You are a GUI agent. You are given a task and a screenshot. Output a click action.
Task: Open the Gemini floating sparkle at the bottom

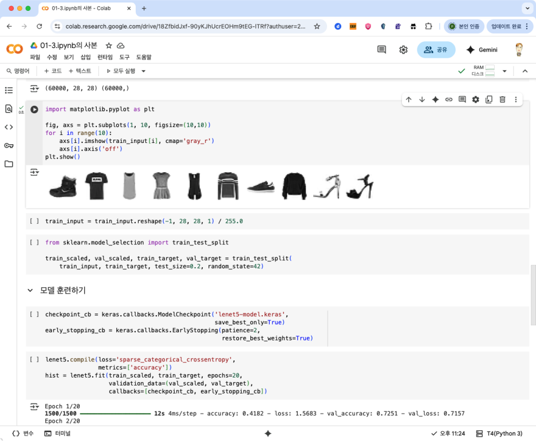pyautogui.click(x=268, y=434)
